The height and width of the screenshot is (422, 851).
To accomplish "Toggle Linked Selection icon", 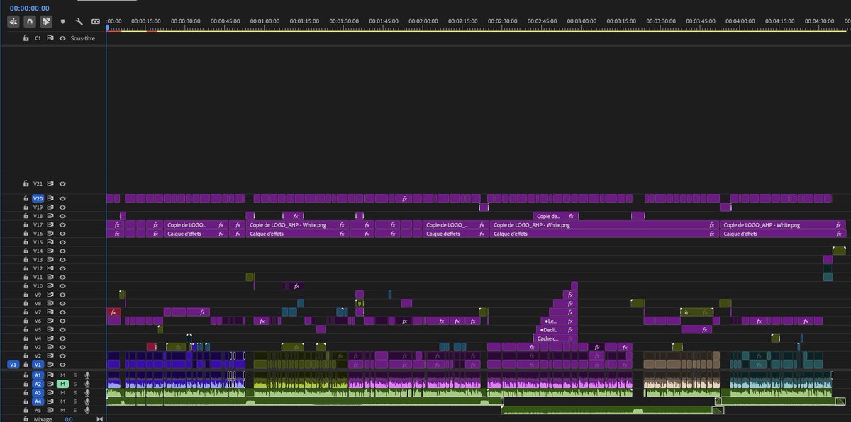I will [x=46, y=22].
